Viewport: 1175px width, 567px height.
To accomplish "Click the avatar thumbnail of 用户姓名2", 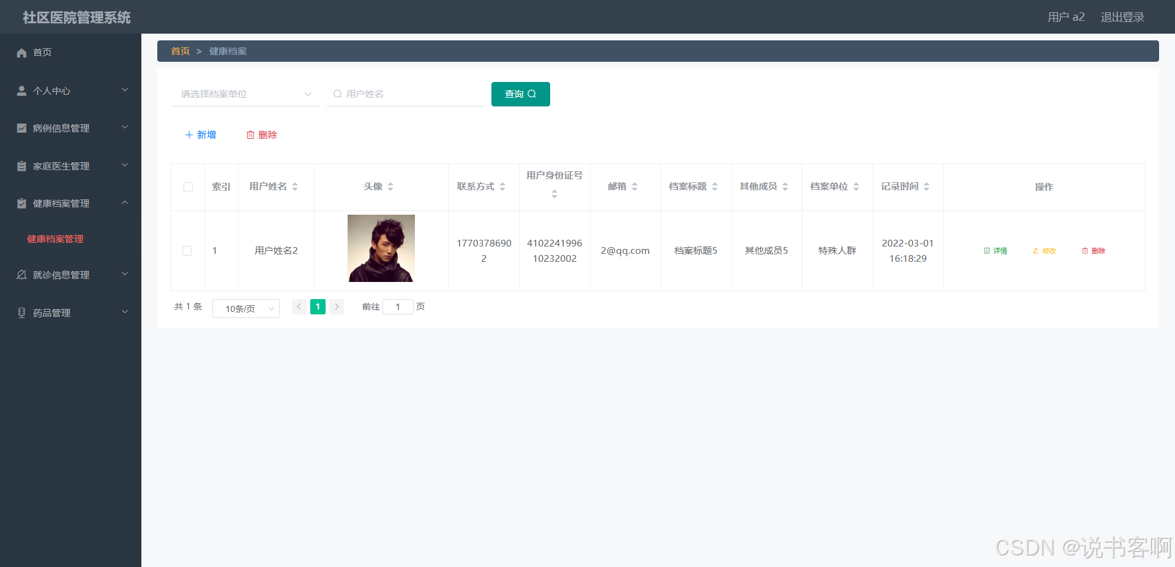I will [x=381, y=248].
